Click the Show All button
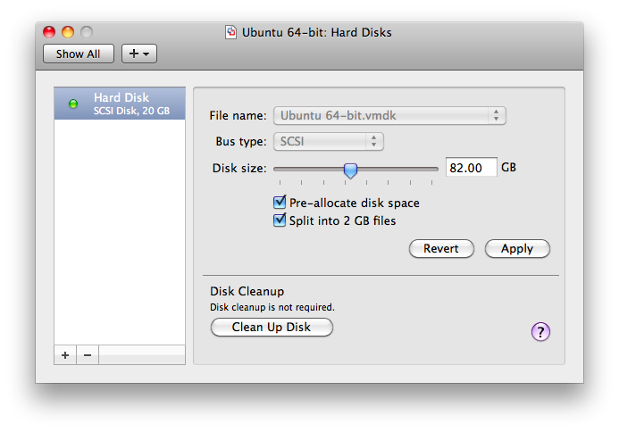Image resolution: width=619 pixels, height=432 pixels. (x=79, y=54)
